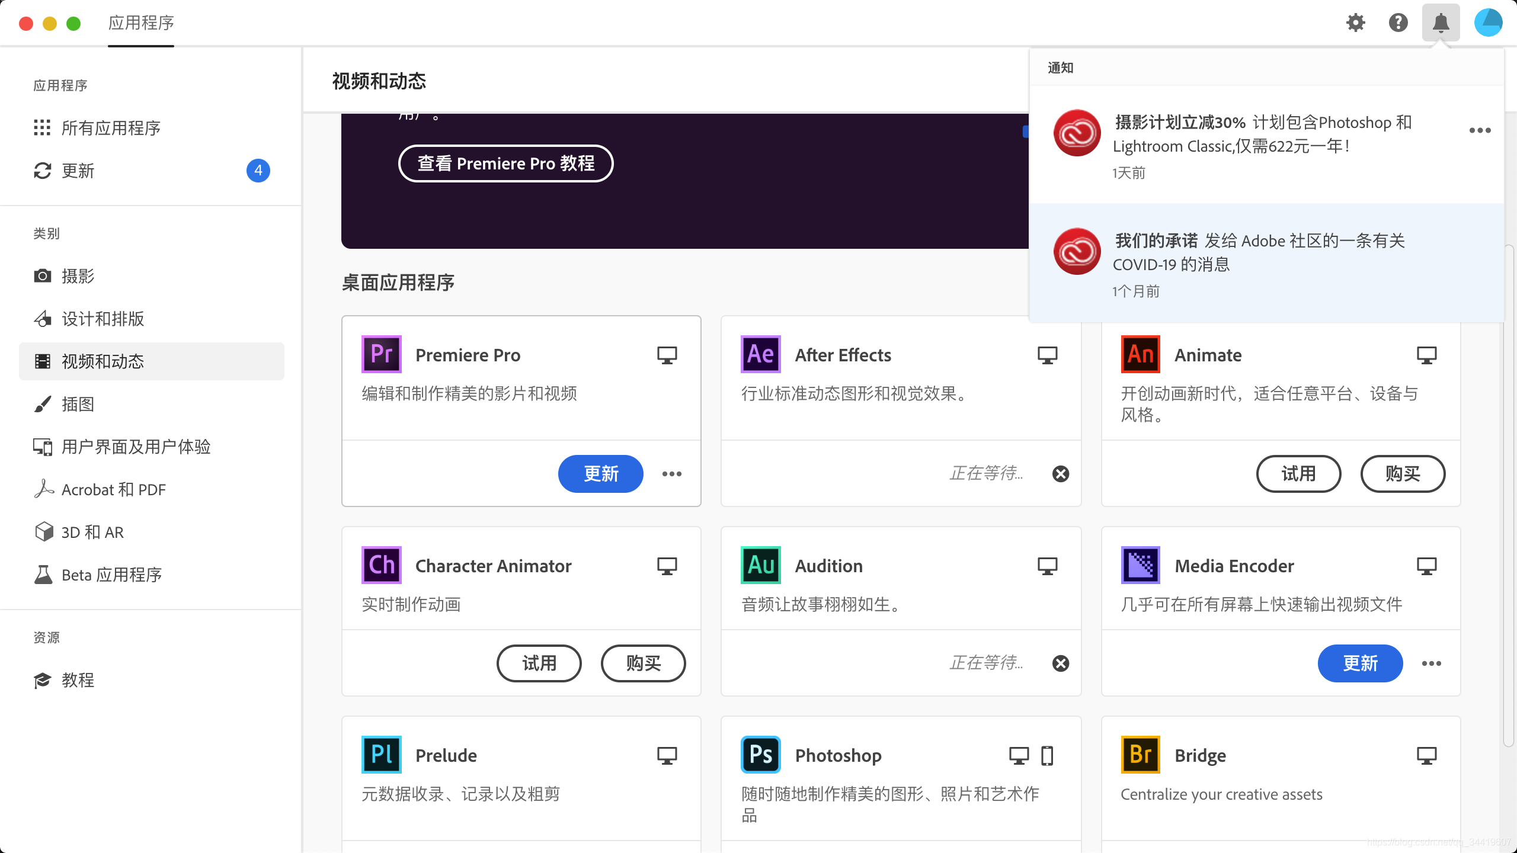Viewport: 1517px width, 853px height.
Task: Select the 摄影 category in the sidebar
Action: point(78,276)
